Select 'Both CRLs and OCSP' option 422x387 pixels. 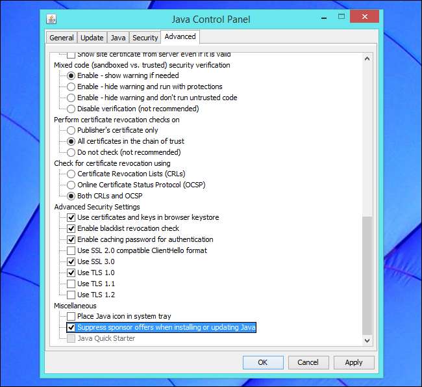point(71,196)
